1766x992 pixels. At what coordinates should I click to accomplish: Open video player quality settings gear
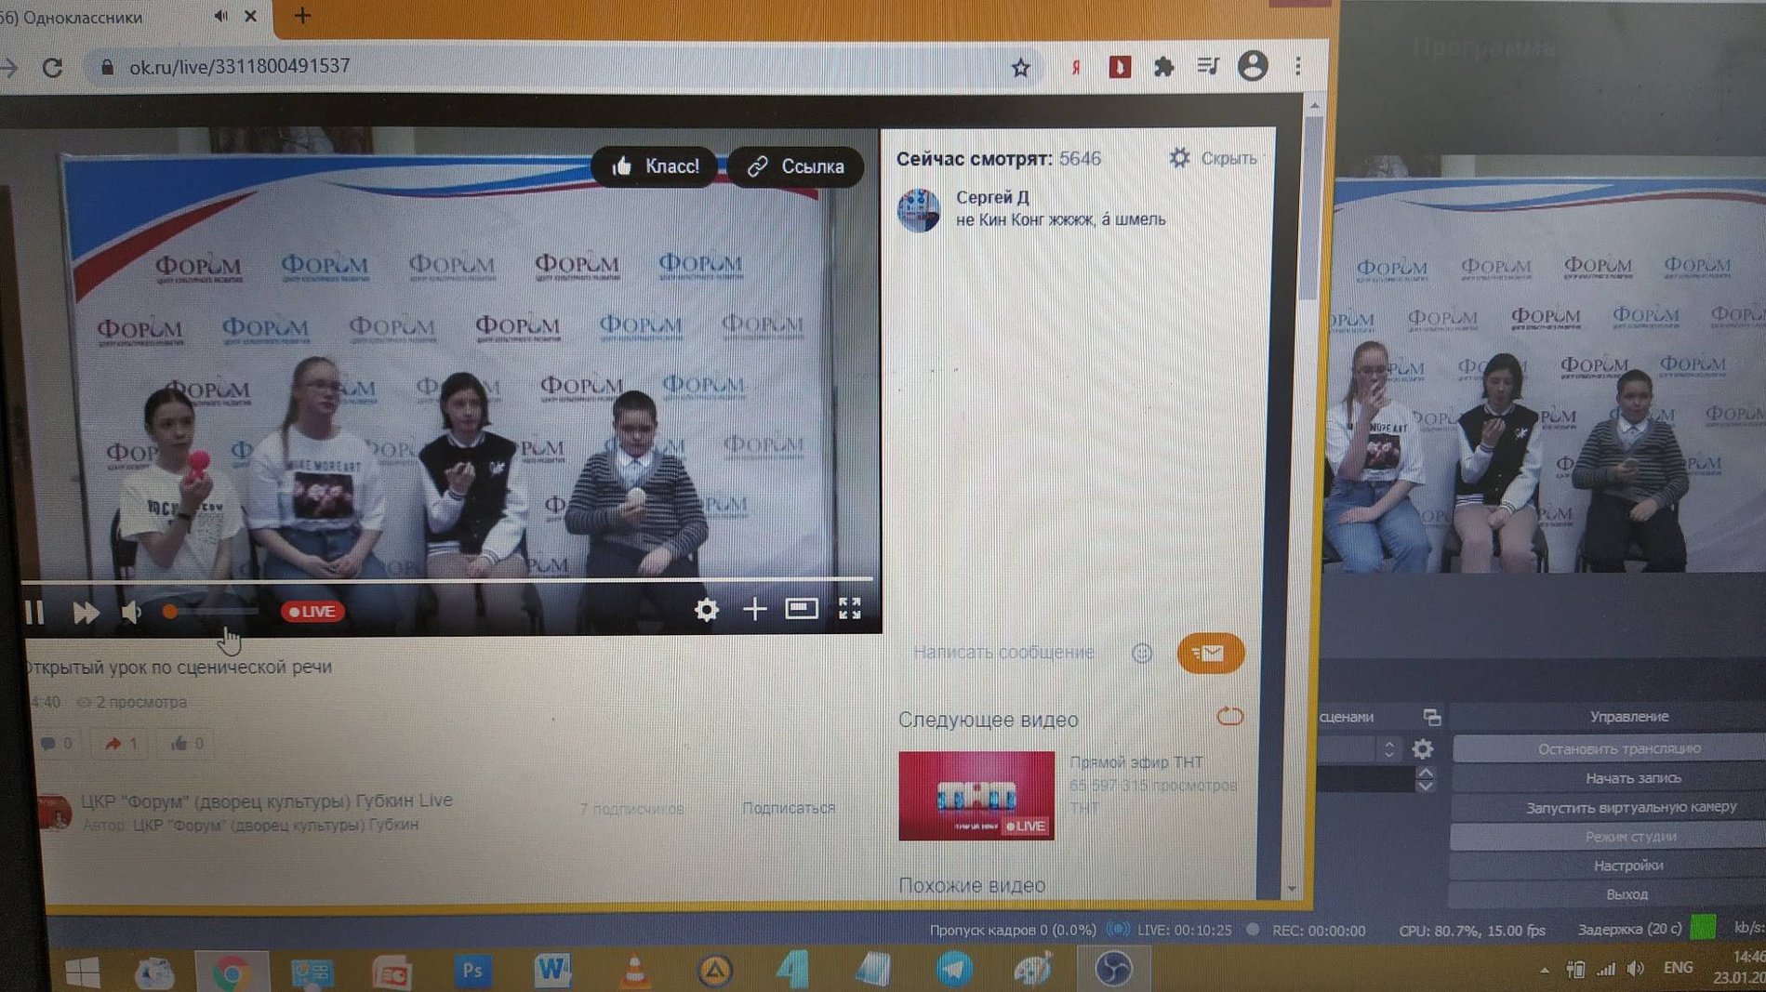coord(706,610)
